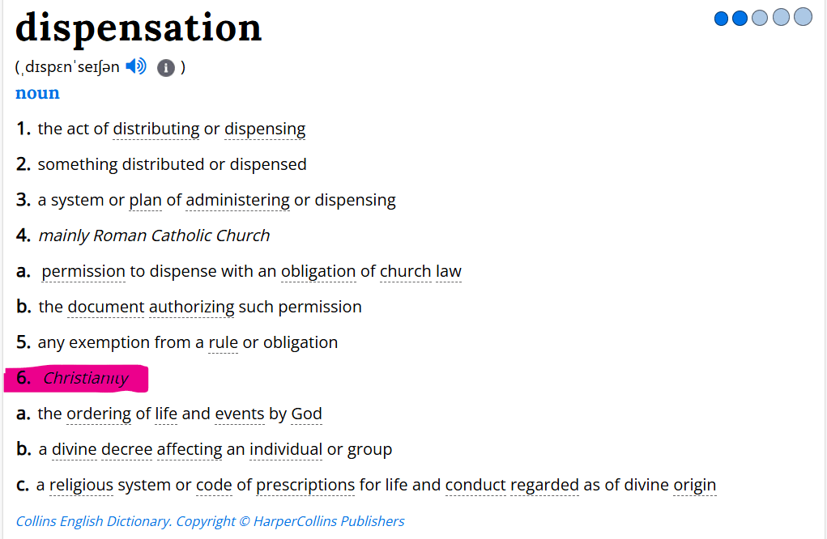Image resolution: width=827 pixels, height=539 pixels.
Task: Click the first dark blue frequency dot
Action: [721, 19]
